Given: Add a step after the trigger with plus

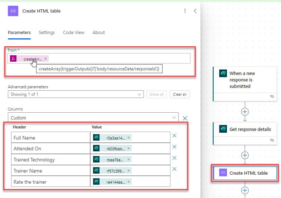Looking at the screenshot, I should click(x=245, y=112).
